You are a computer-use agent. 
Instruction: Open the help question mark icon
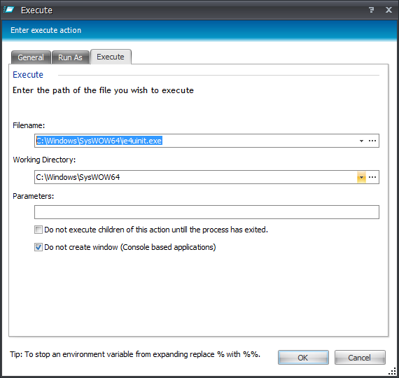tap(371, 10)
